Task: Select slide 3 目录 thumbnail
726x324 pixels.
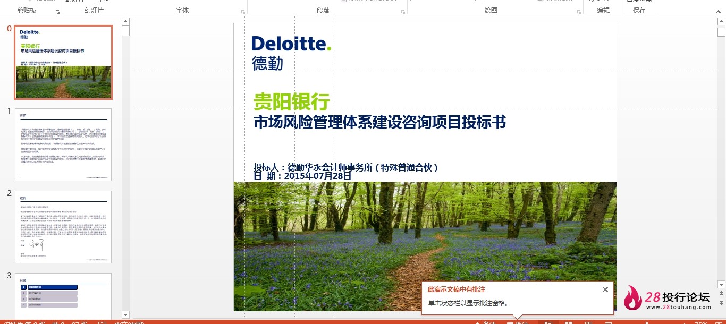Action: (63, 296)
